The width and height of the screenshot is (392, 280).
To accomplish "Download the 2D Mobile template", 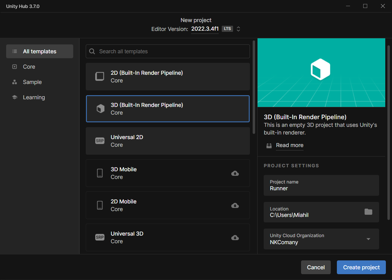I will tap(235, 205).
